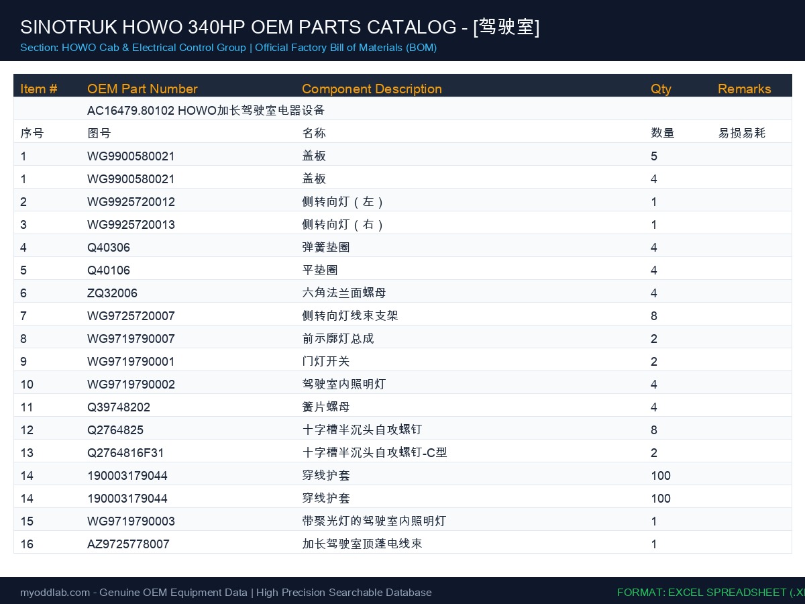The width and height of the screenshot is (805, 604).
Task: Click the "Component Description" column header
Action: pos(372,89)
